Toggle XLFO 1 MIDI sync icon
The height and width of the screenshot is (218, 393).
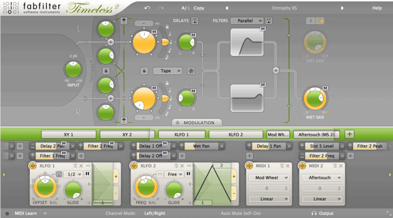point(59,174)
